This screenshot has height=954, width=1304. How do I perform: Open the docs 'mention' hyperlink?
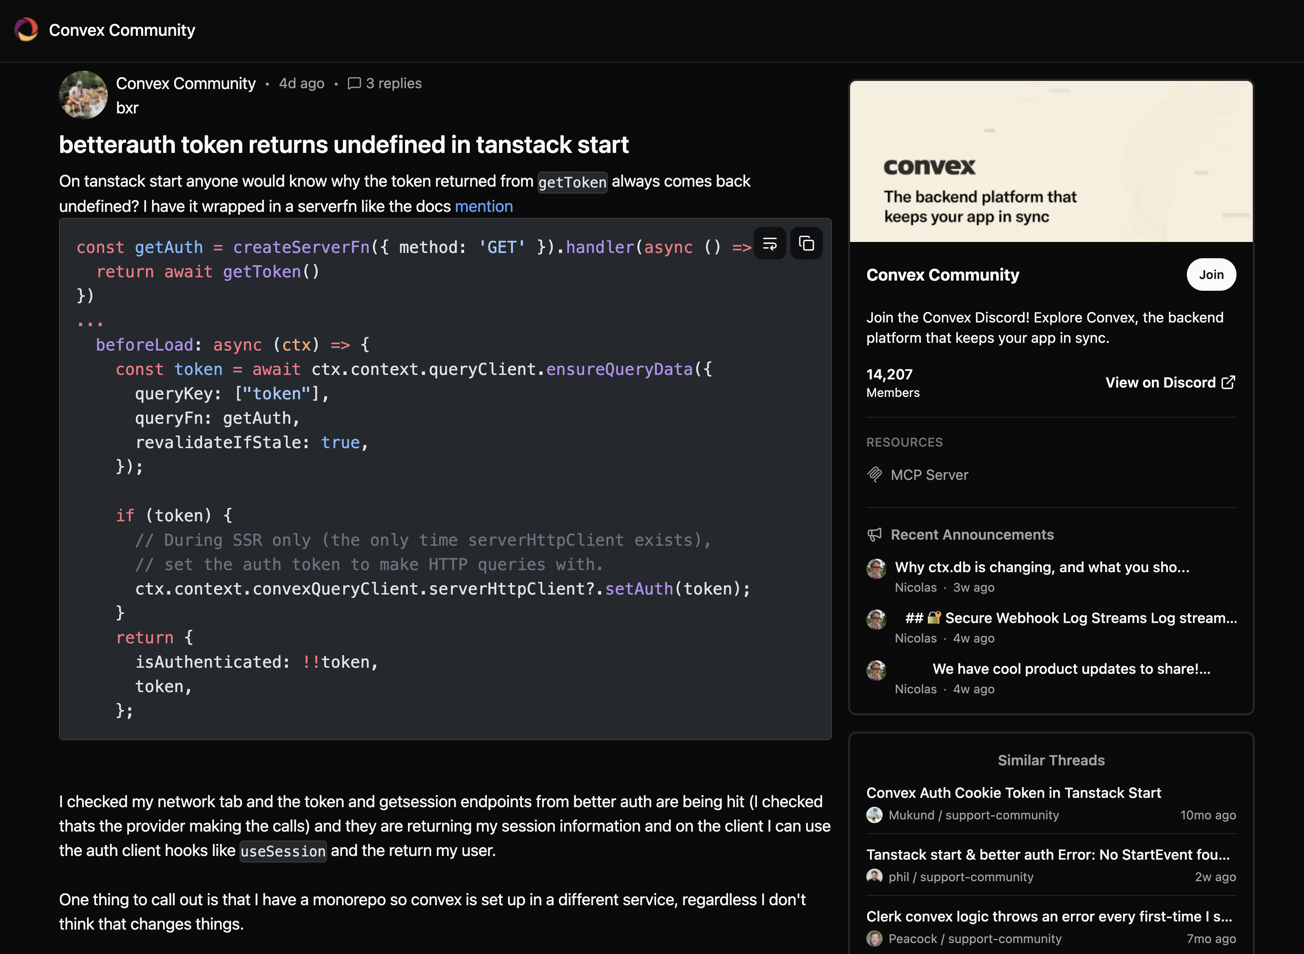coord(483,207)
